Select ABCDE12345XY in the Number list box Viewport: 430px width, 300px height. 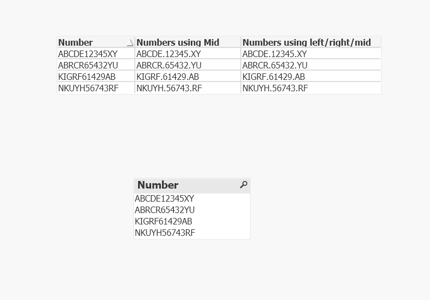click(x=164, y=198)
